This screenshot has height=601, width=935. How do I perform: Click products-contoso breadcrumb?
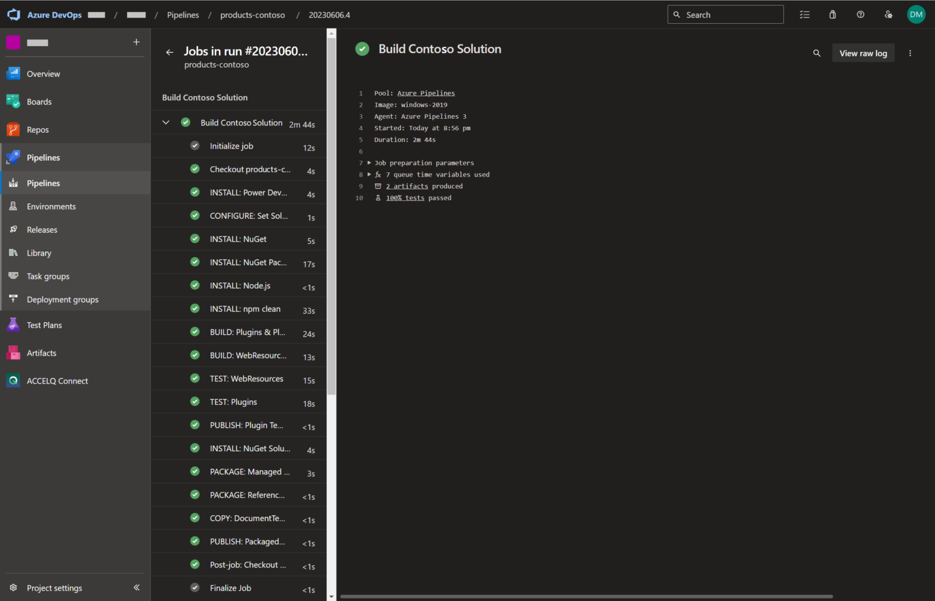pyautogui.click(x=252, y=15)
